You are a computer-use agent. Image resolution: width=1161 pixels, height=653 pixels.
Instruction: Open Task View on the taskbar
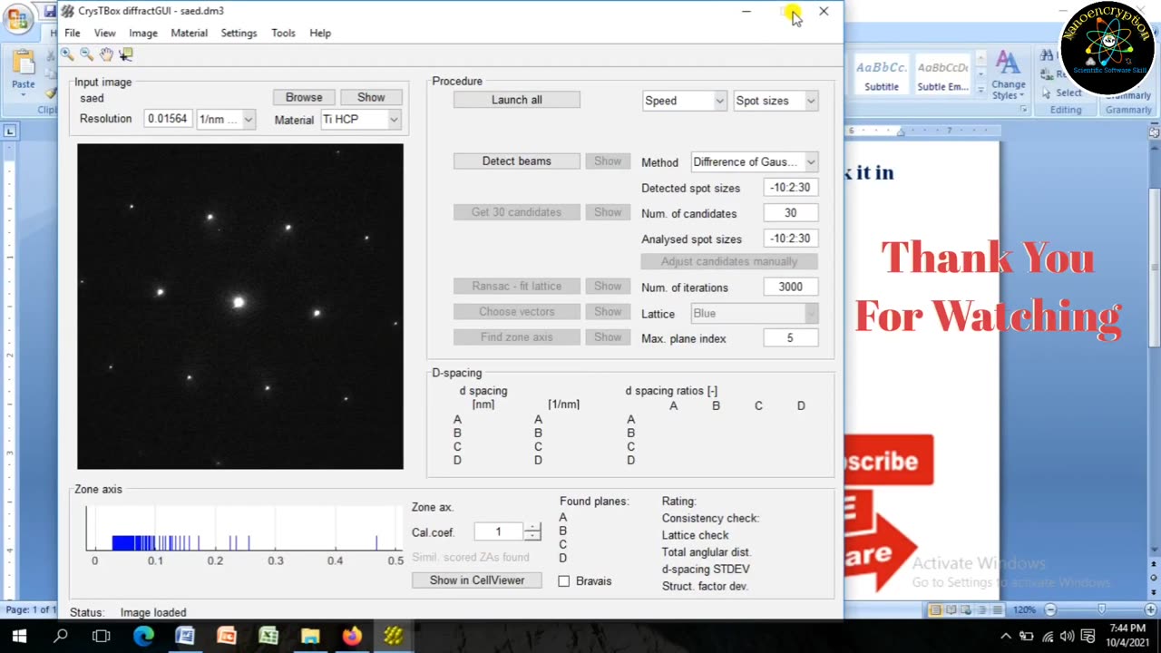[x=102, y=637]
